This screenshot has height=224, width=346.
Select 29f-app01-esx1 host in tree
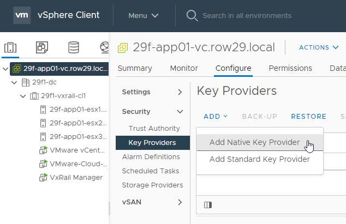[x=78, y=110]
